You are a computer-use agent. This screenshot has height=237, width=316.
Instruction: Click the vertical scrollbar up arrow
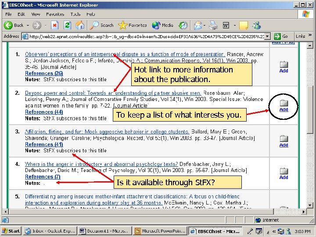pyautogui.click(x=310, y=45)
